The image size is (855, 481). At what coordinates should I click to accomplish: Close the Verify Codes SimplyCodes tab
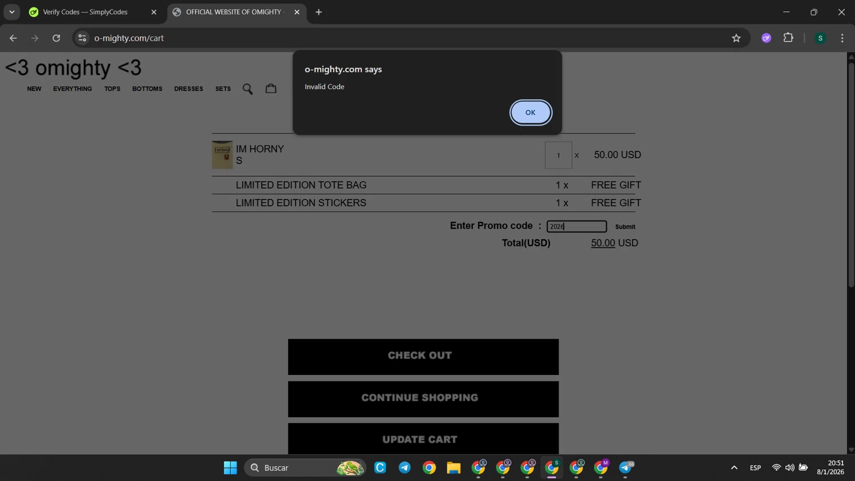coord(153,12)
